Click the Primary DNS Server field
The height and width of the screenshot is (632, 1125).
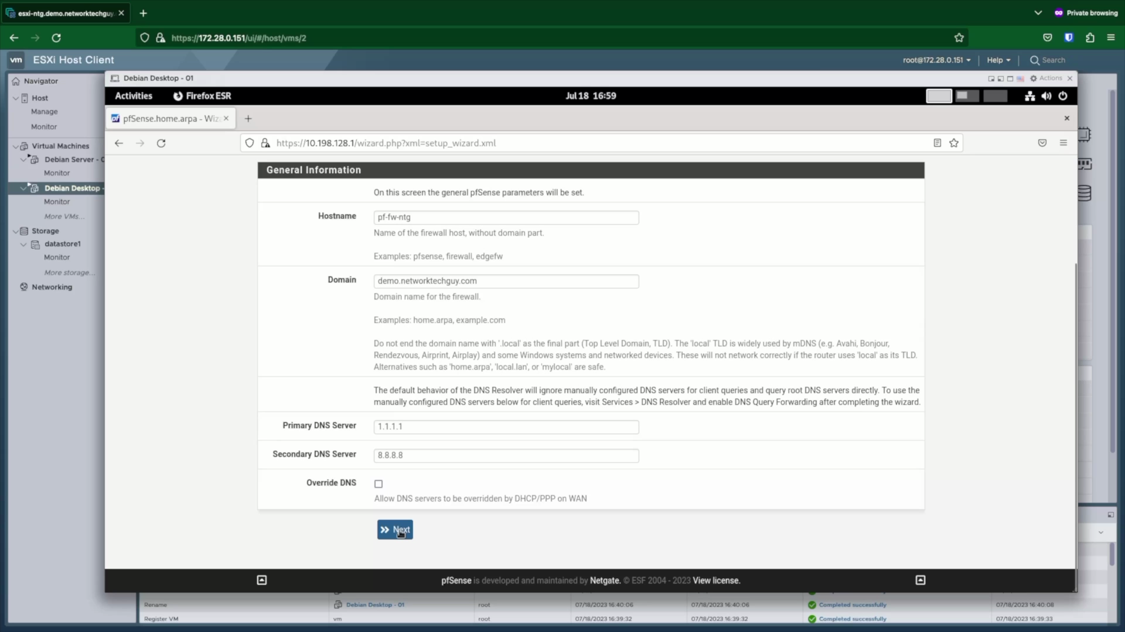(x=506, y=427)
